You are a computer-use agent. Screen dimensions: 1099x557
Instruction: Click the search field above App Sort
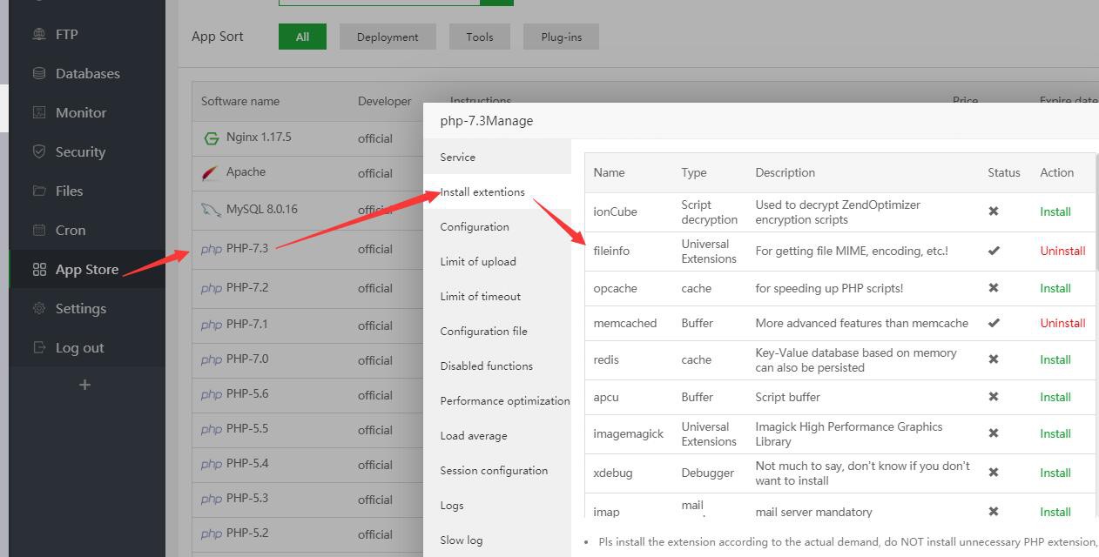[x=379, y=2]
